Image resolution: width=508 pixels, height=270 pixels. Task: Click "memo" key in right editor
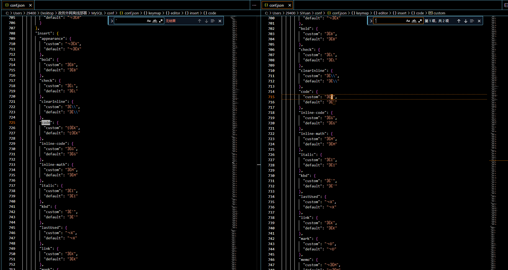tap(305, 260)
